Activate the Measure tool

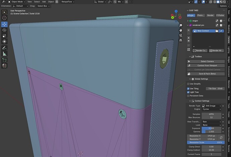4,54
